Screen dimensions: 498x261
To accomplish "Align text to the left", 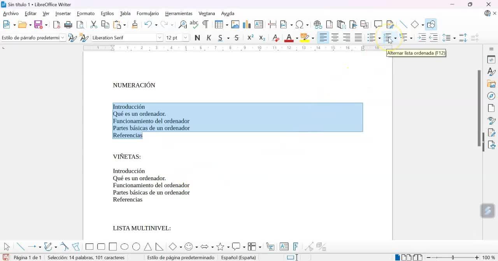I will coord(323,38).
